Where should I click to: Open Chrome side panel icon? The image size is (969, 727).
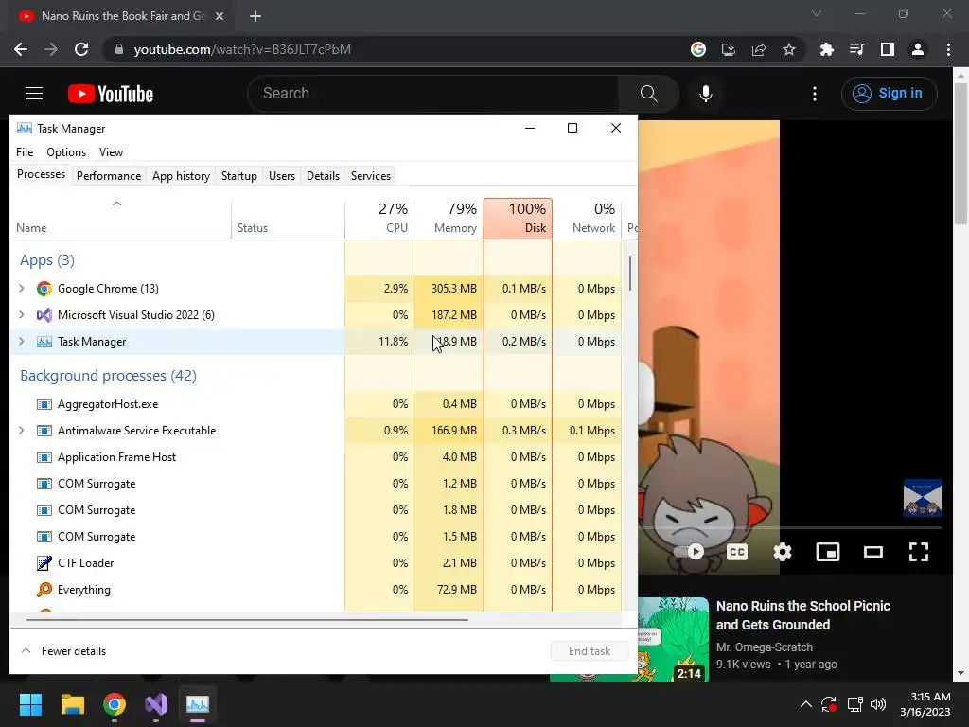point(888,49)
